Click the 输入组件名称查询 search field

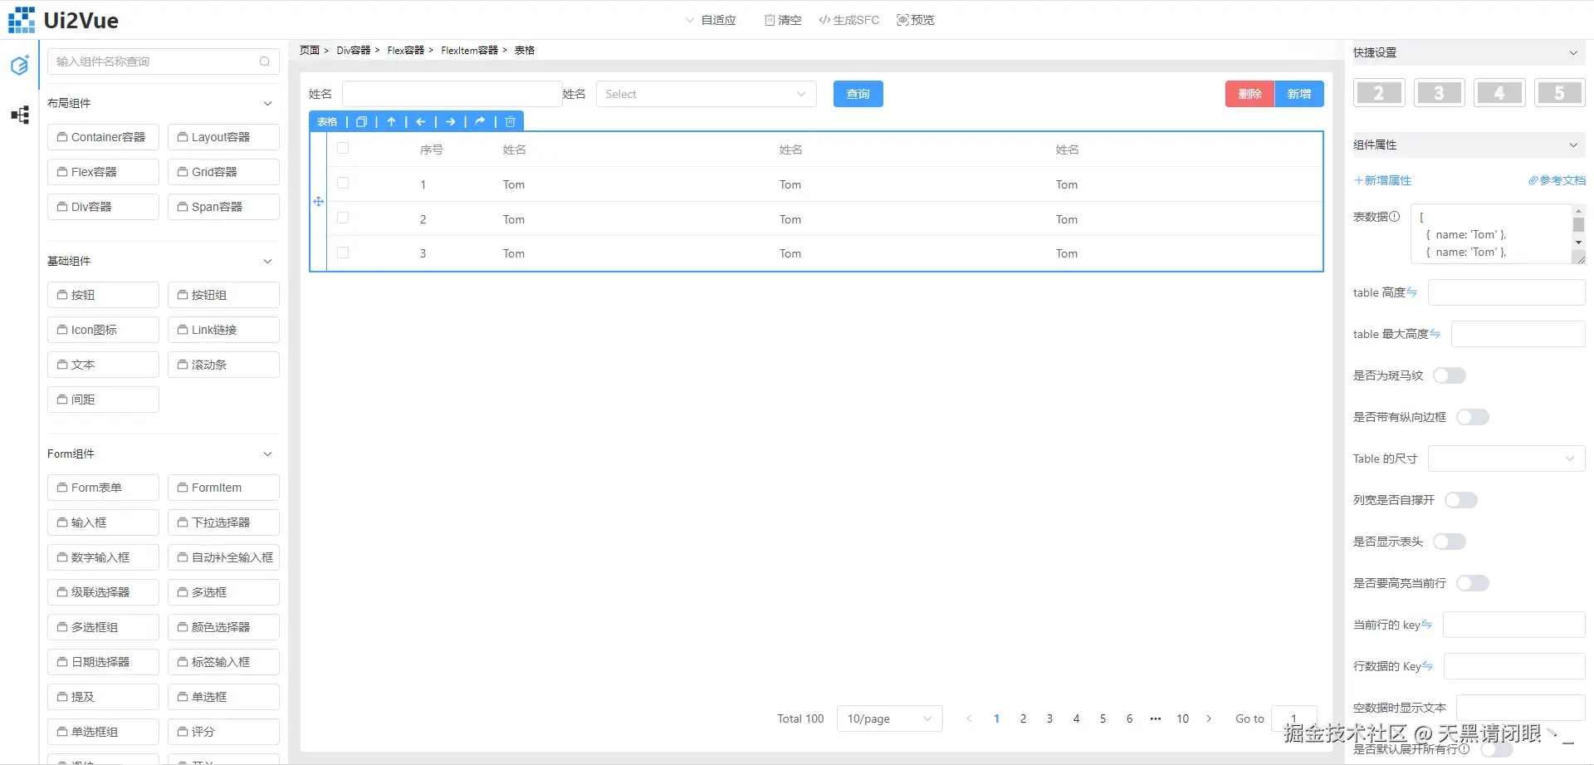tap(163, 61)
